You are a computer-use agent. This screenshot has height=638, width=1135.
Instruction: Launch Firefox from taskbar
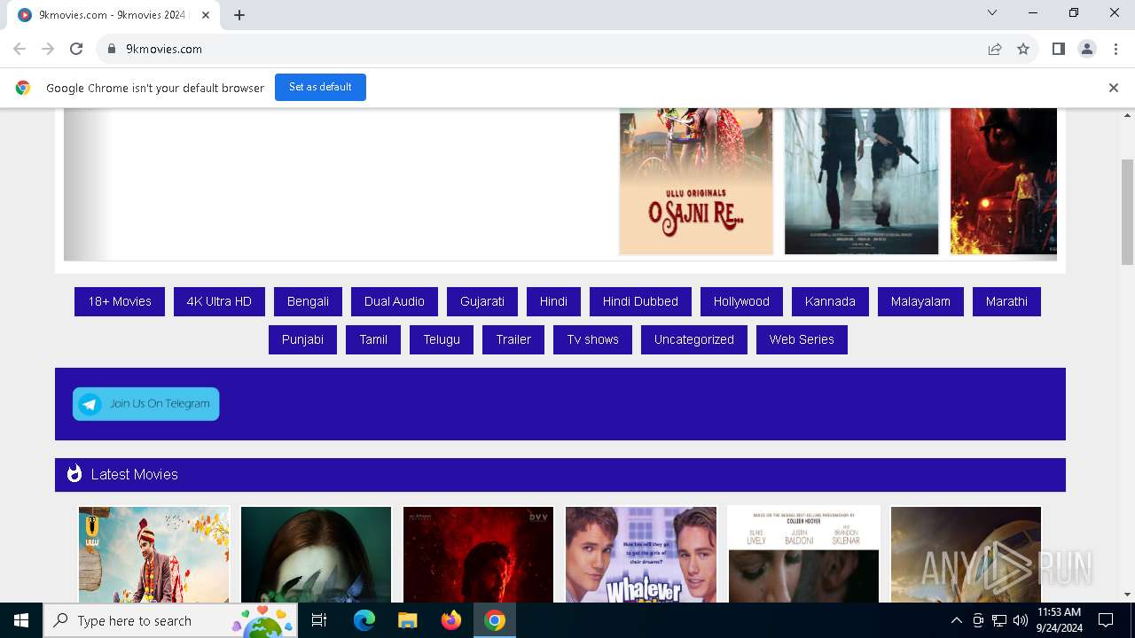(x=451, y=620)
